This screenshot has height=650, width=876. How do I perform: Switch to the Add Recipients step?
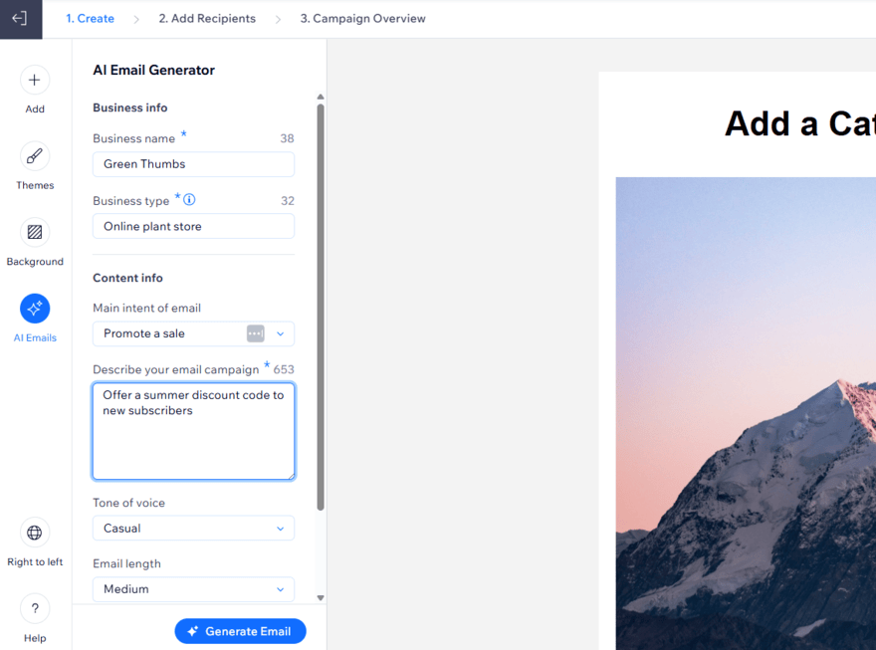tap(206, 18)
